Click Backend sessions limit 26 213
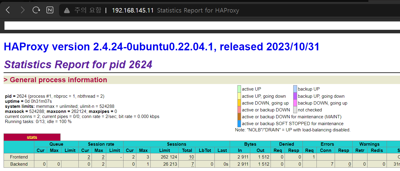This screenshot has height=171, width=400. click(170, 164)
